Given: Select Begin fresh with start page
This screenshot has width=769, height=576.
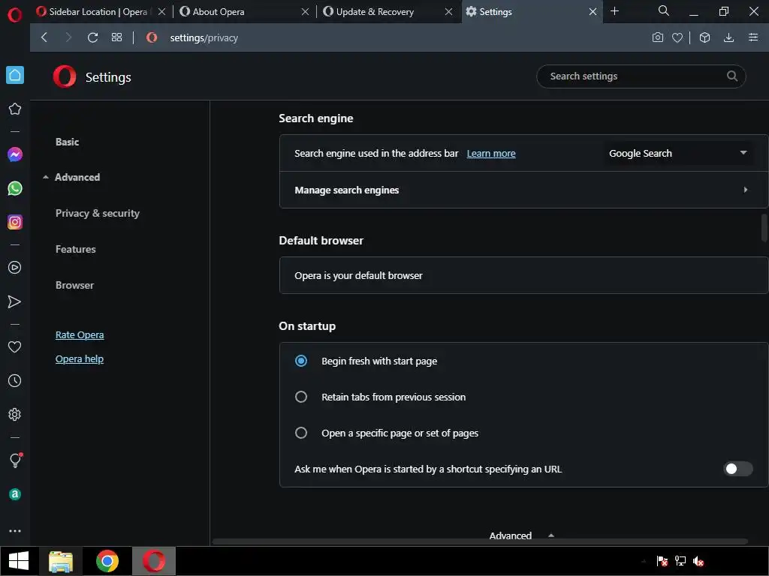Looking at the screenshot, I should pos(301,361).
